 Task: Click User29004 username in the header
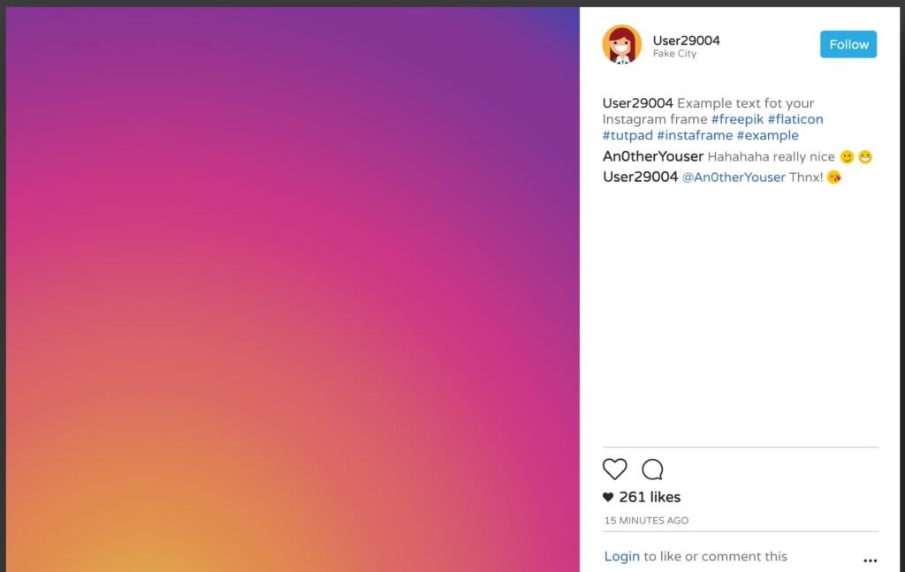pyautogui.click(x=686, y=41)
